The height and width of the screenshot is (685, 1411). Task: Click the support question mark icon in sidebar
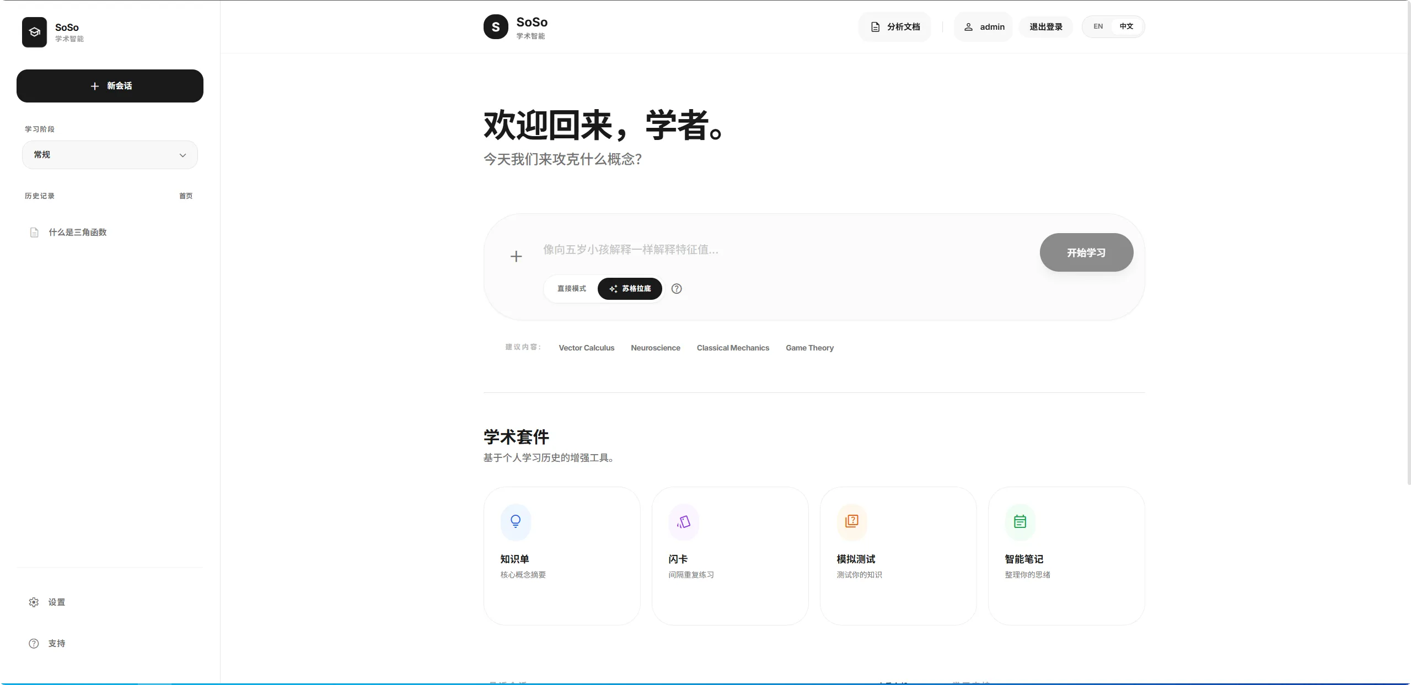(34, 644)
